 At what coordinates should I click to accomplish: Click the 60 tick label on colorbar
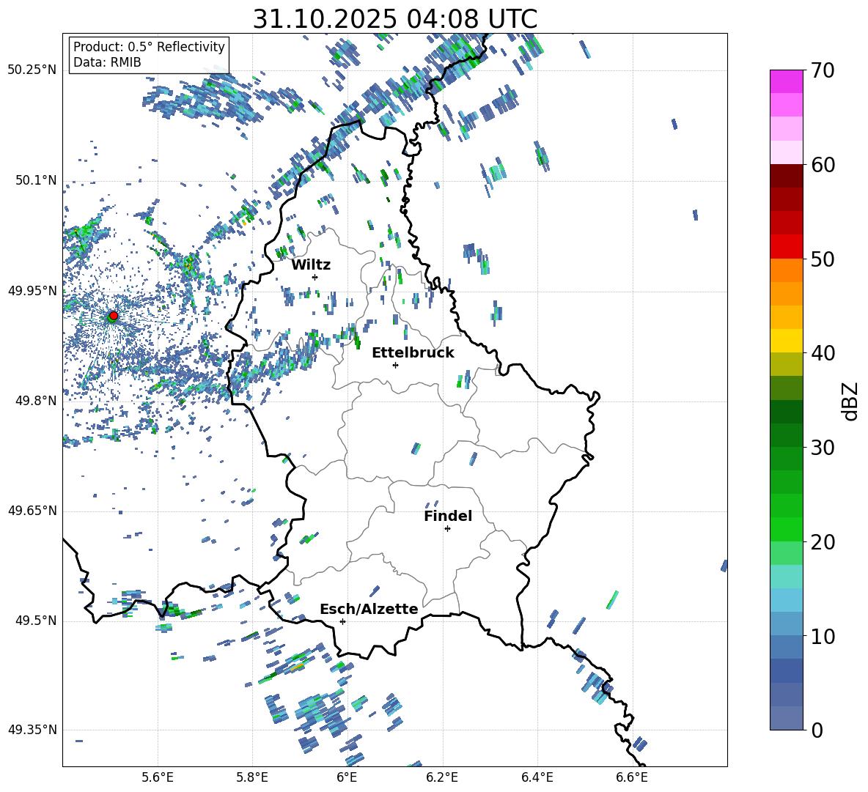(x=823, y=165)
